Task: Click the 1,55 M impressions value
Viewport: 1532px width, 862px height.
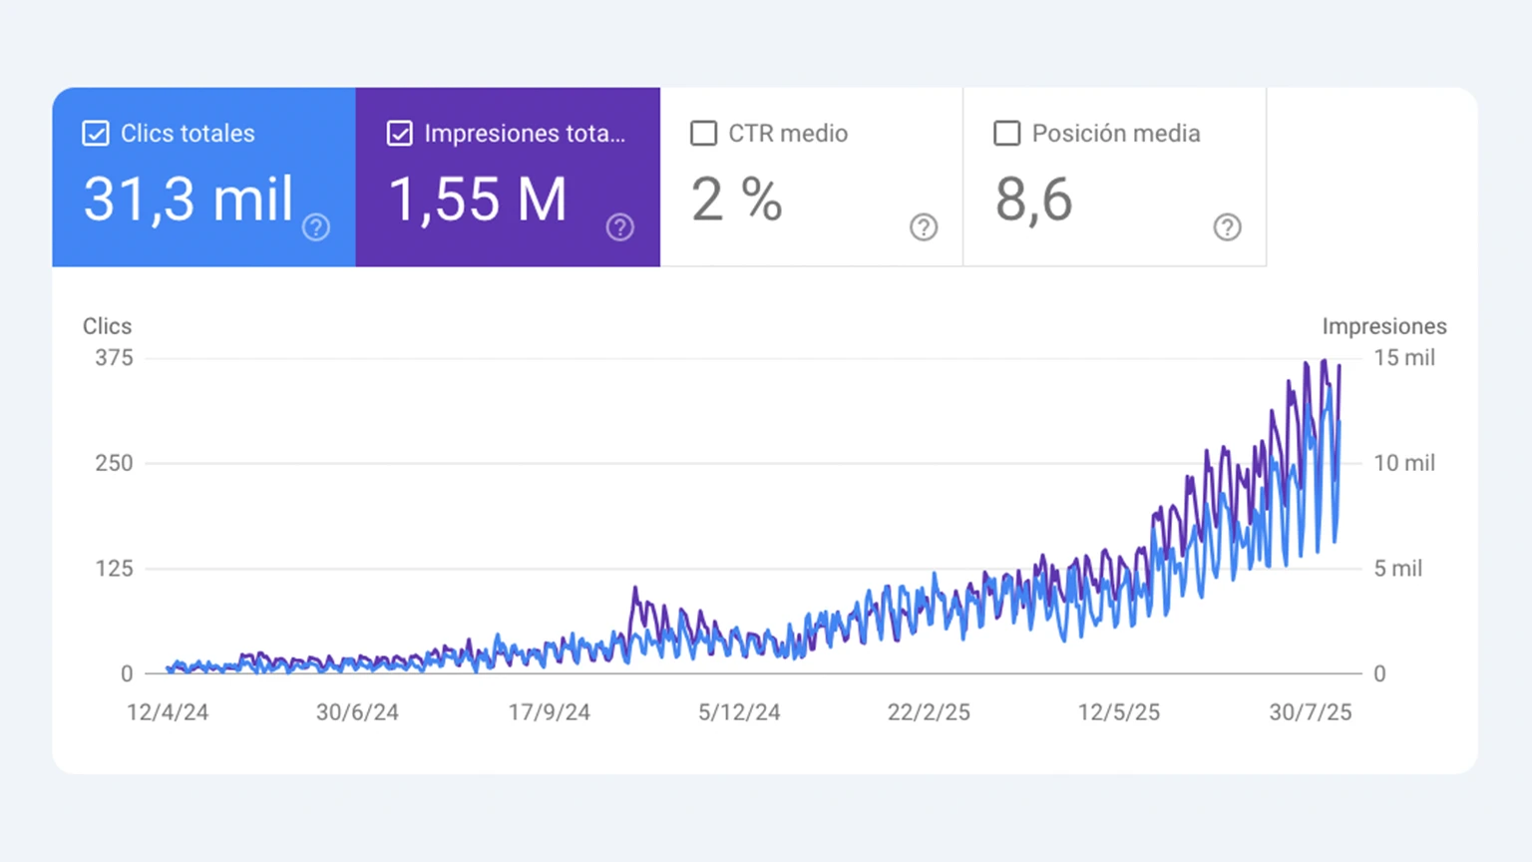Action: [x=478, y=200]
